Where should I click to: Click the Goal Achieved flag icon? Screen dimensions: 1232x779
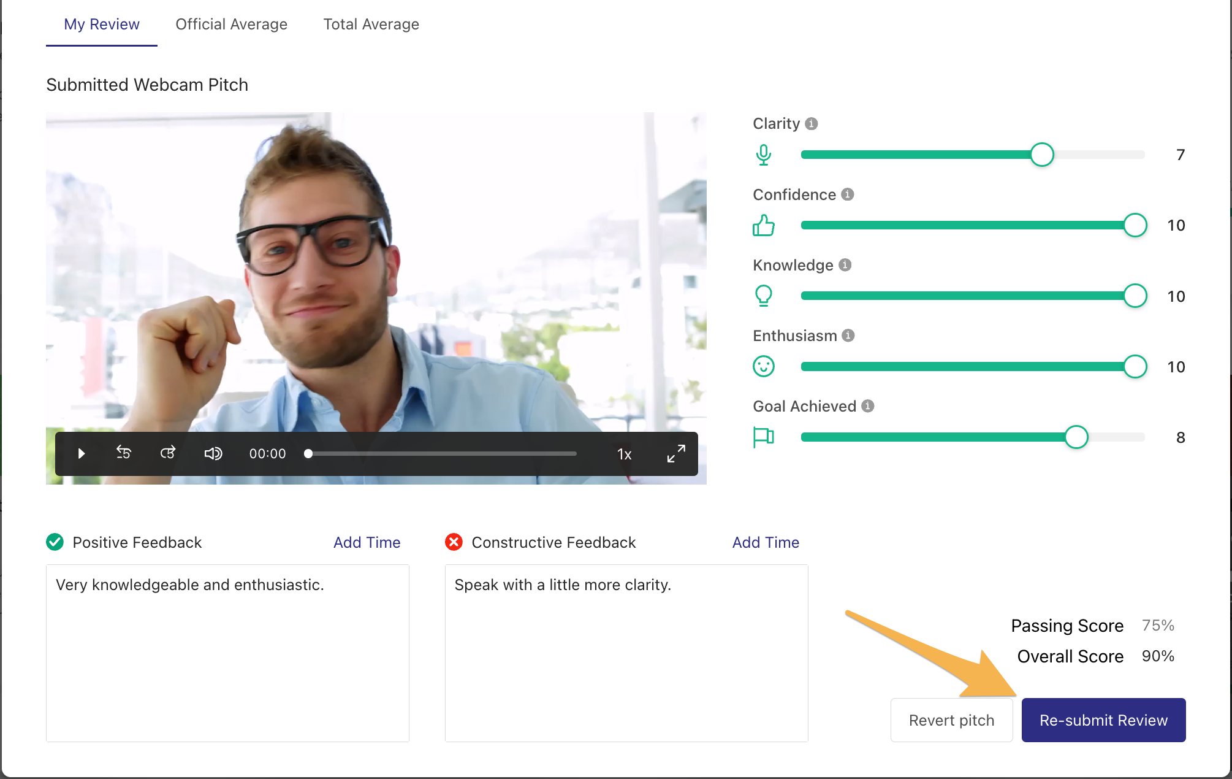point(764,437)
